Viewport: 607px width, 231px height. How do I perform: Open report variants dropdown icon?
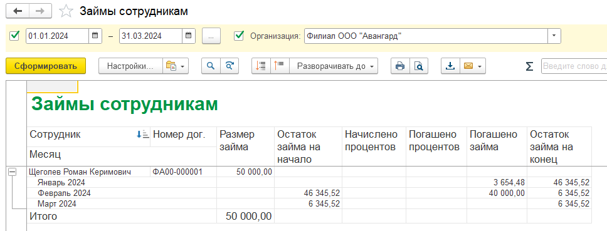[x=176, y=66]
